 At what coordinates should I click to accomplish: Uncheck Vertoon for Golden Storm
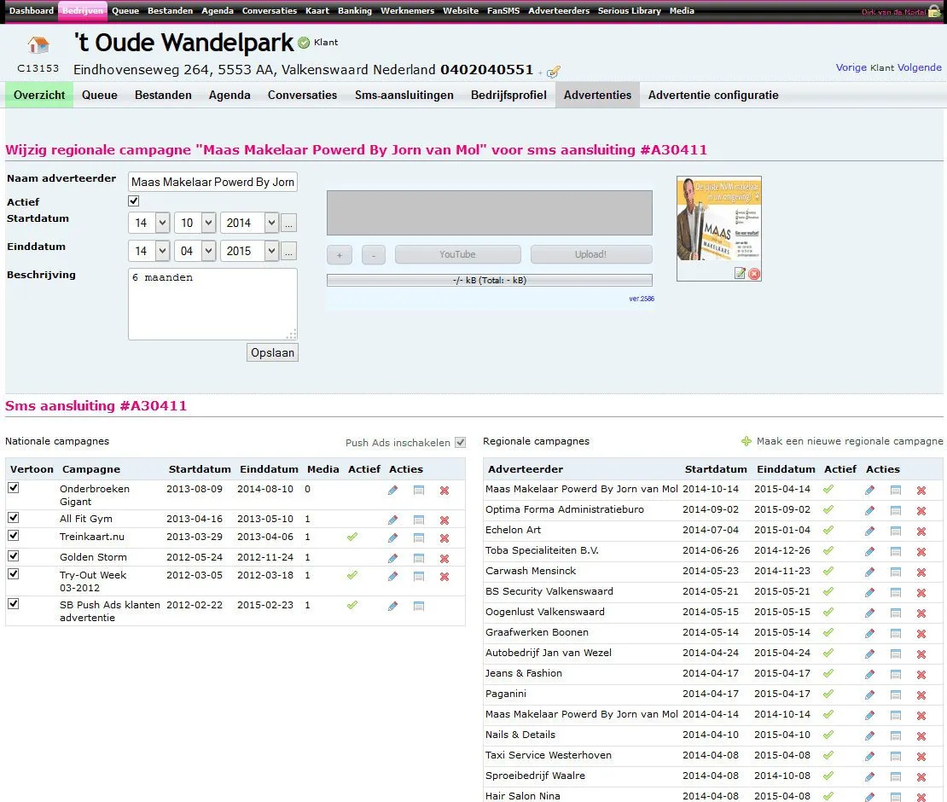click(x=14, y=556)
